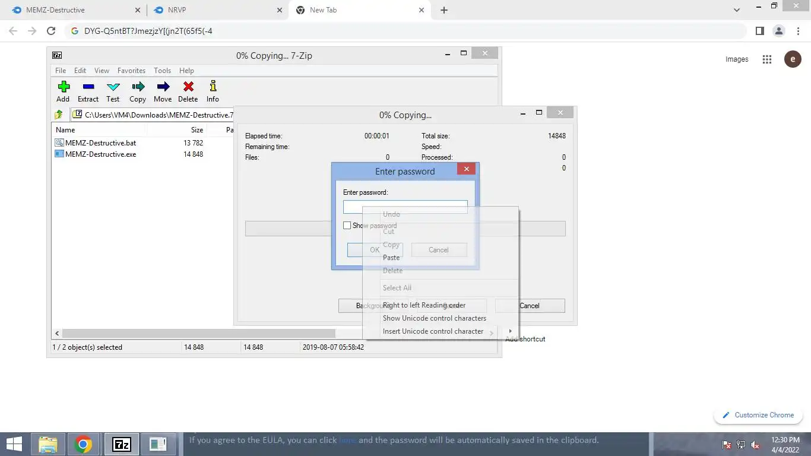The height and width of the screenshot is (456, 811).
Task: Open the File menu
Action: (x=61, y=70)
